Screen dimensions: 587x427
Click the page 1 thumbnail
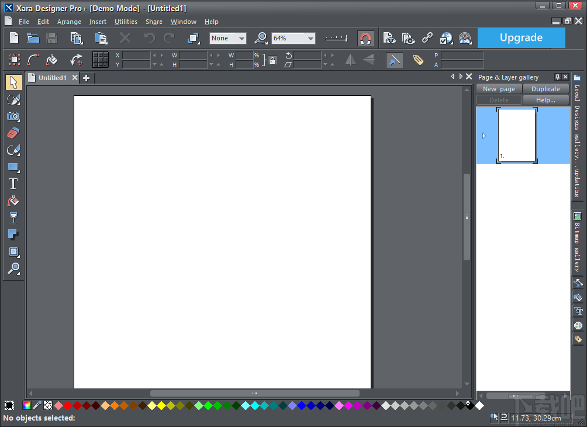[x=517, y=135]
